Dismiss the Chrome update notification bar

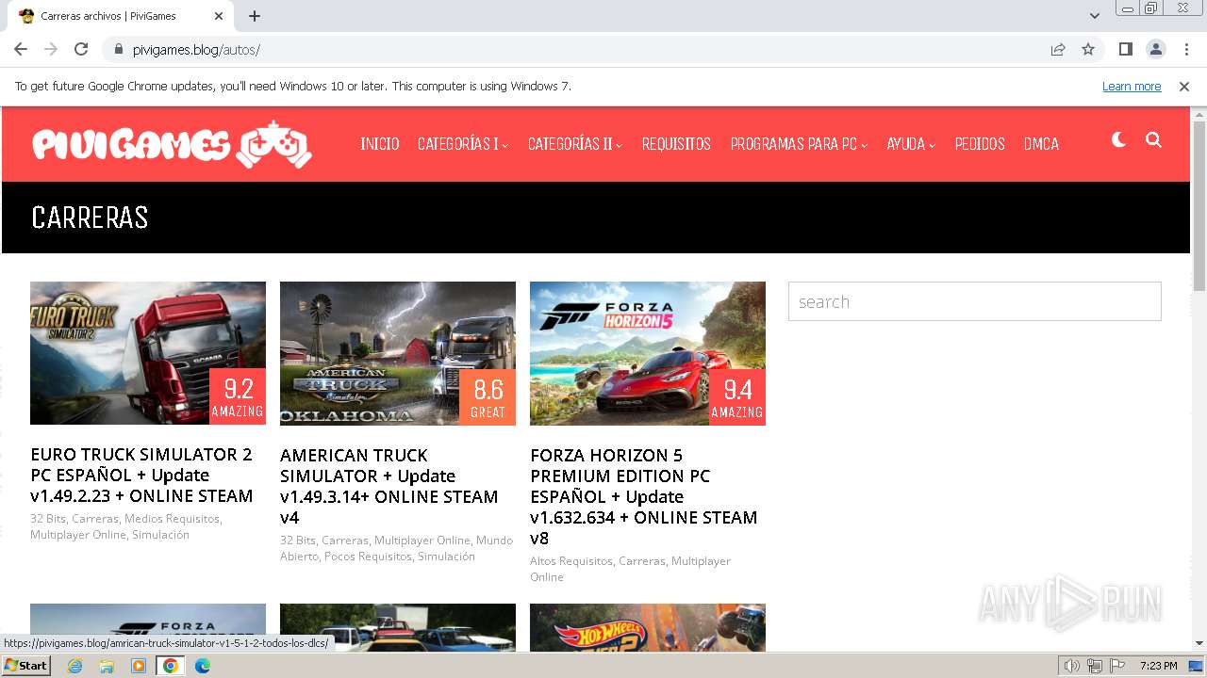1184,87
